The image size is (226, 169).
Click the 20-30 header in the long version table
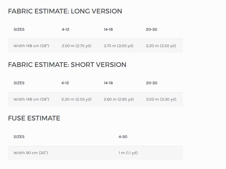(151, 30)
